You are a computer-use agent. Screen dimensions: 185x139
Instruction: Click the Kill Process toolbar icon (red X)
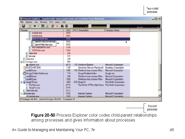click(x=57, y=26)
